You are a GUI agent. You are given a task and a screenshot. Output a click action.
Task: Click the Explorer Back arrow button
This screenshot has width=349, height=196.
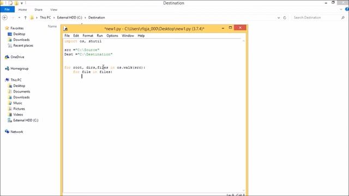coord(5,17)
